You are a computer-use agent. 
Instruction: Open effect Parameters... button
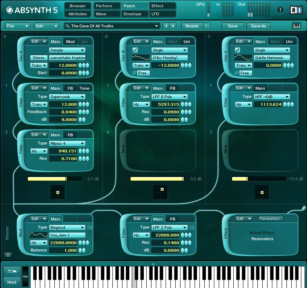tap(271, 218)
